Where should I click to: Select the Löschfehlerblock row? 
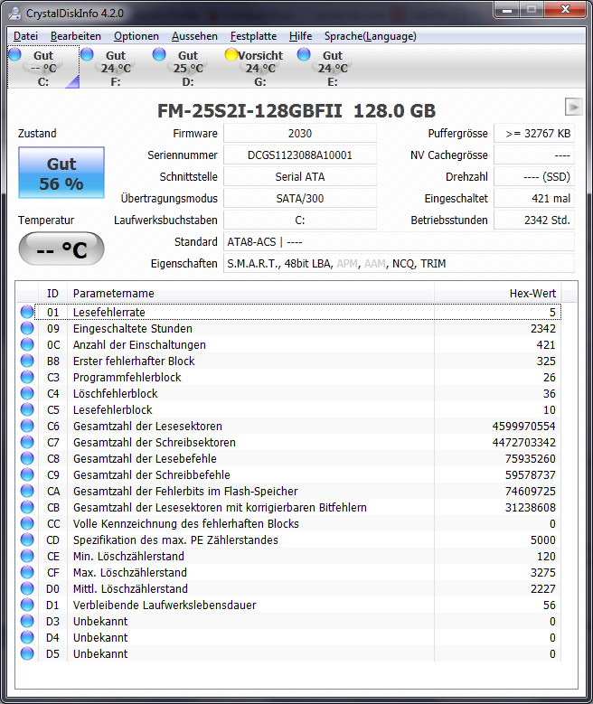click(288, 394)
